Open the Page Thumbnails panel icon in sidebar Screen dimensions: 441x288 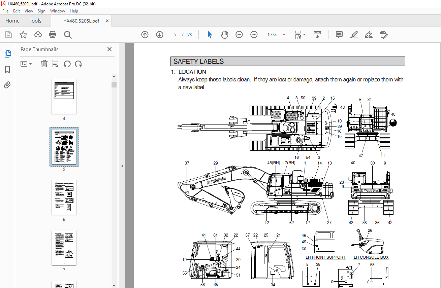point(7,54)
